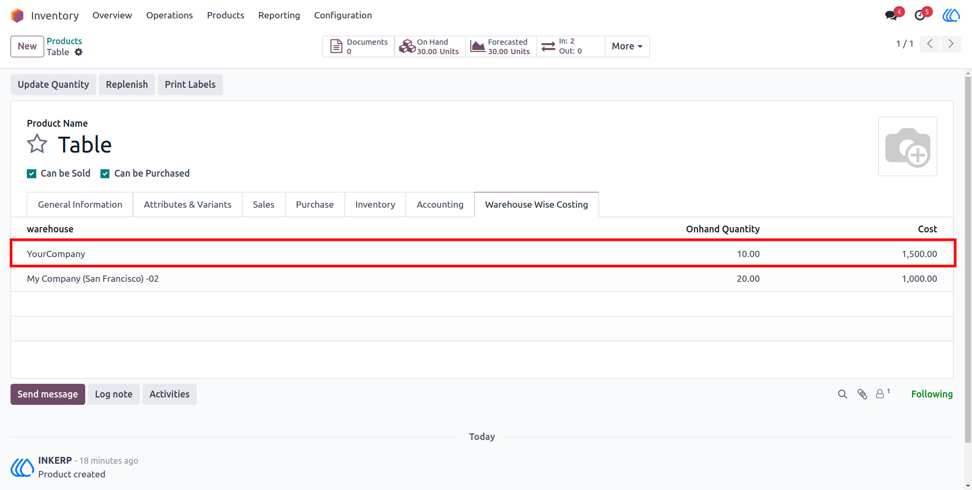Viewport: 972px width, 490px height.
Task: Open Forecasted 30.00 Units button
Action: click(501, 46)
